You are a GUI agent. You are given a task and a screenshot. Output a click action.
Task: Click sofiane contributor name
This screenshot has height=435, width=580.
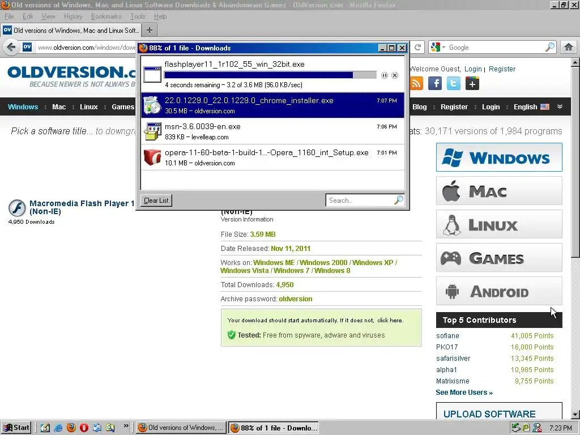click(x=447, y=336)
